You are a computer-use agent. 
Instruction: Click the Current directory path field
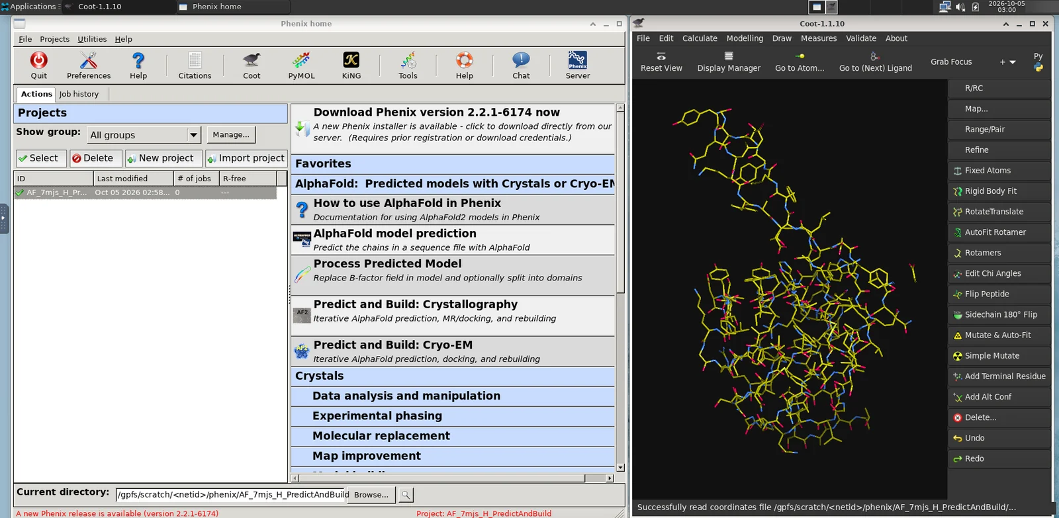232,495
